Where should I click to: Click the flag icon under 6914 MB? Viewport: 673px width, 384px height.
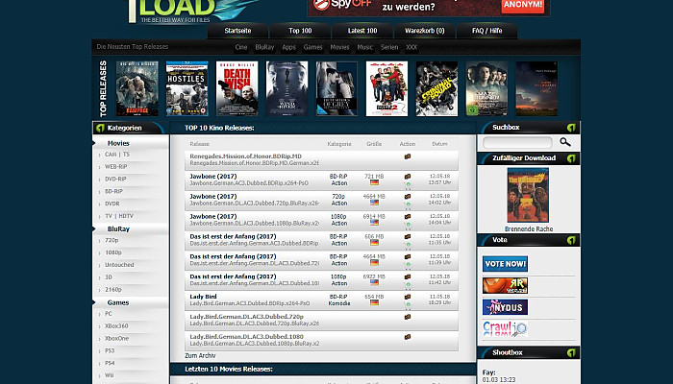[x=374, y=223]
